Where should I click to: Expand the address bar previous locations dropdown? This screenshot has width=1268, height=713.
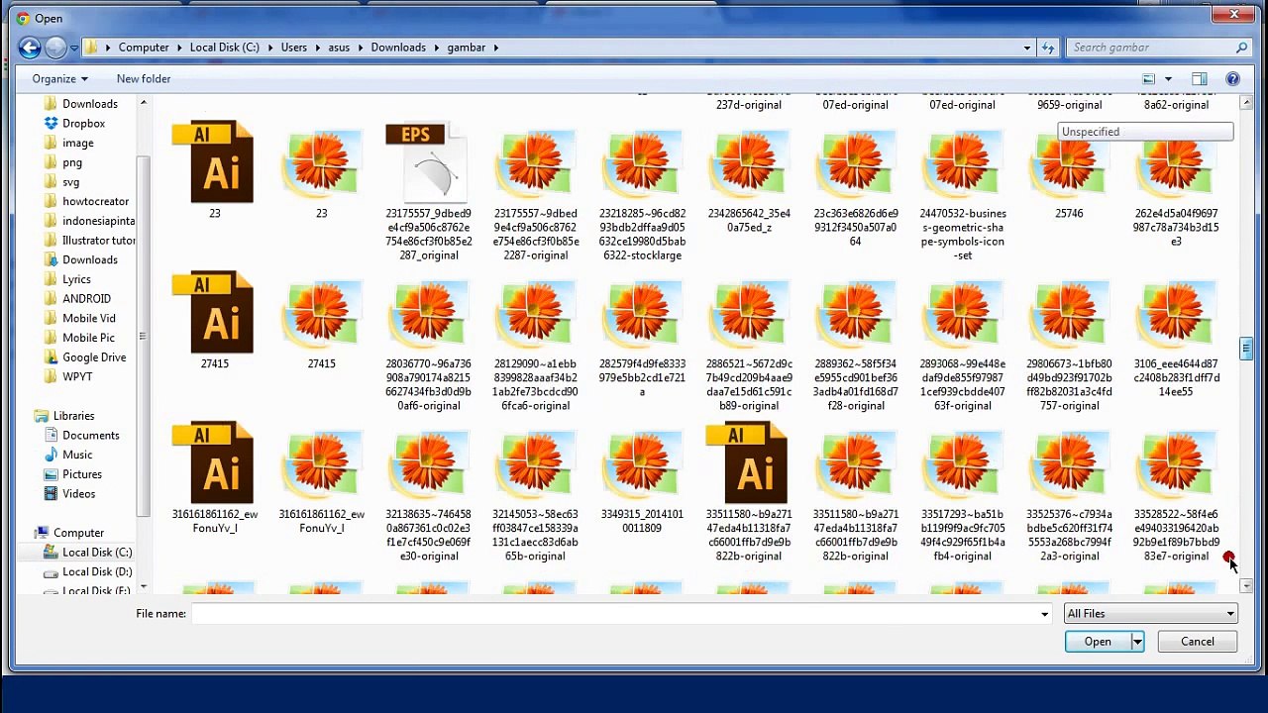click(x=1027, y=47)
